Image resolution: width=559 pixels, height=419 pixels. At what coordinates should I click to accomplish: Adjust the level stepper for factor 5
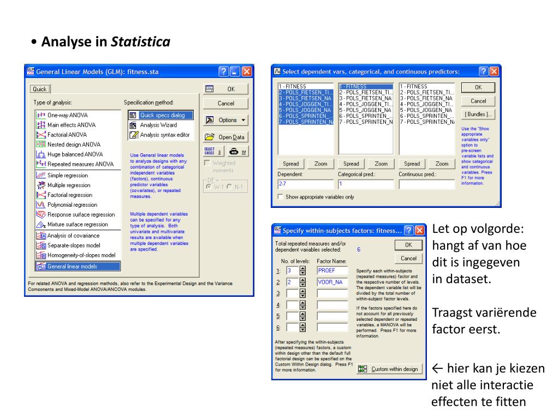tap(302, 316)
